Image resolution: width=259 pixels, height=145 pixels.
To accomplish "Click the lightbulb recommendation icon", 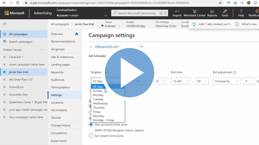I will point(194,24).
